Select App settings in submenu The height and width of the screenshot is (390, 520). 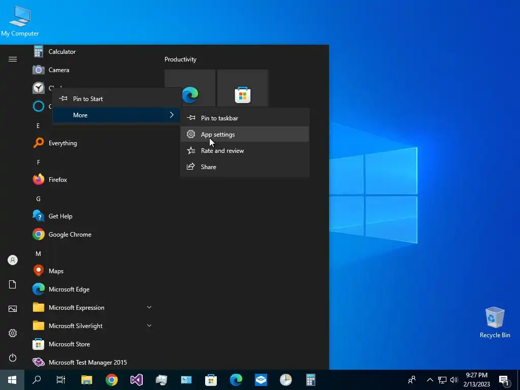tap(245, 134)
